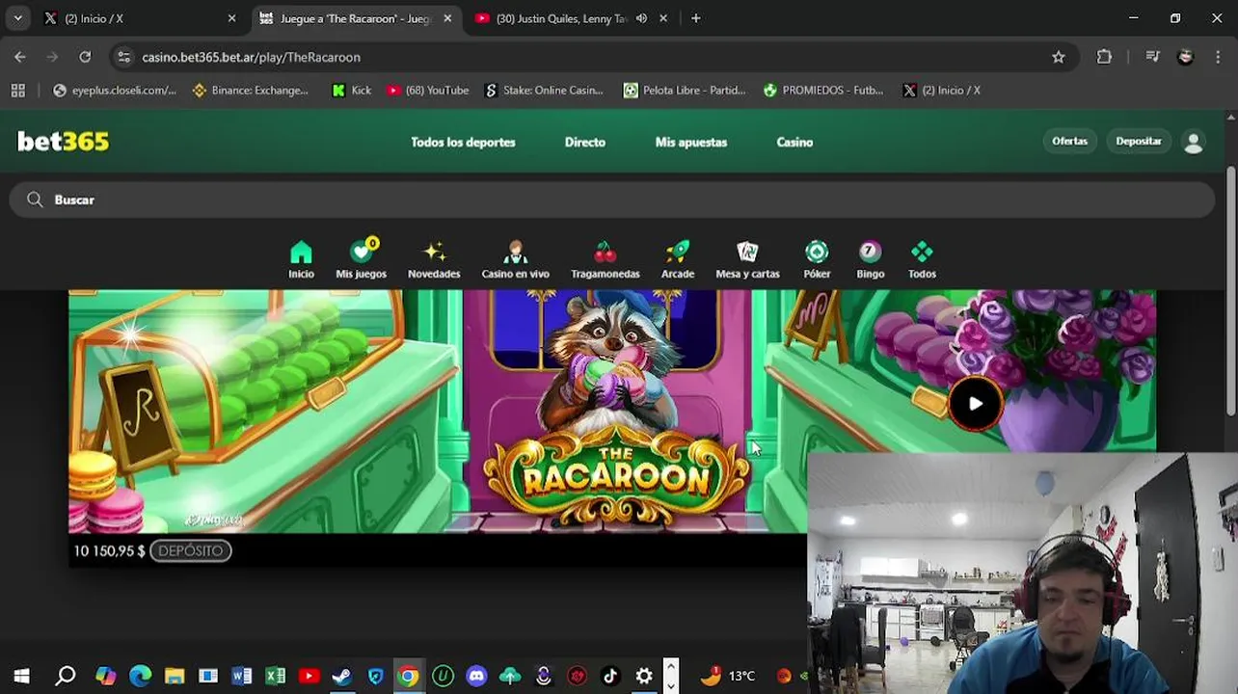Open Chrome media control icon

pos(1152,57)
